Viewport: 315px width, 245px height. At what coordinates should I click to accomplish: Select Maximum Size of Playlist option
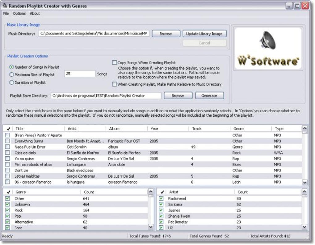tap(12, 74)
